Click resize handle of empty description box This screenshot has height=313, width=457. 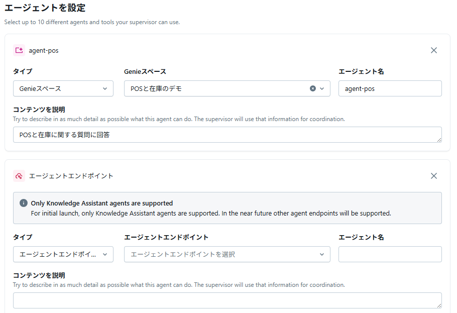tap(439, 305)
